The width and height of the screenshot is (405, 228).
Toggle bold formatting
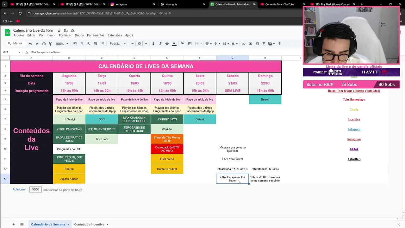coord(153,44)
